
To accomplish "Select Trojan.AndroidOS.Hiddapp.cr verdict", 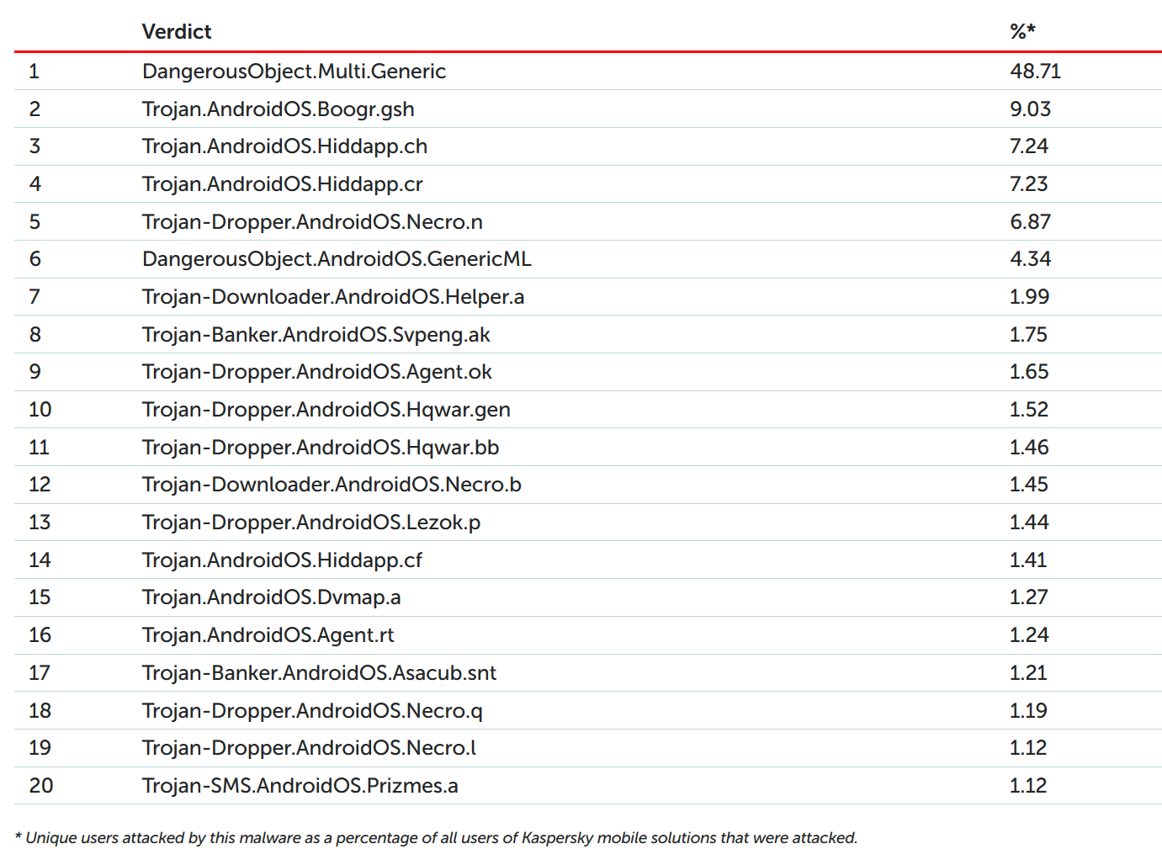I will [x=282, y=184].
